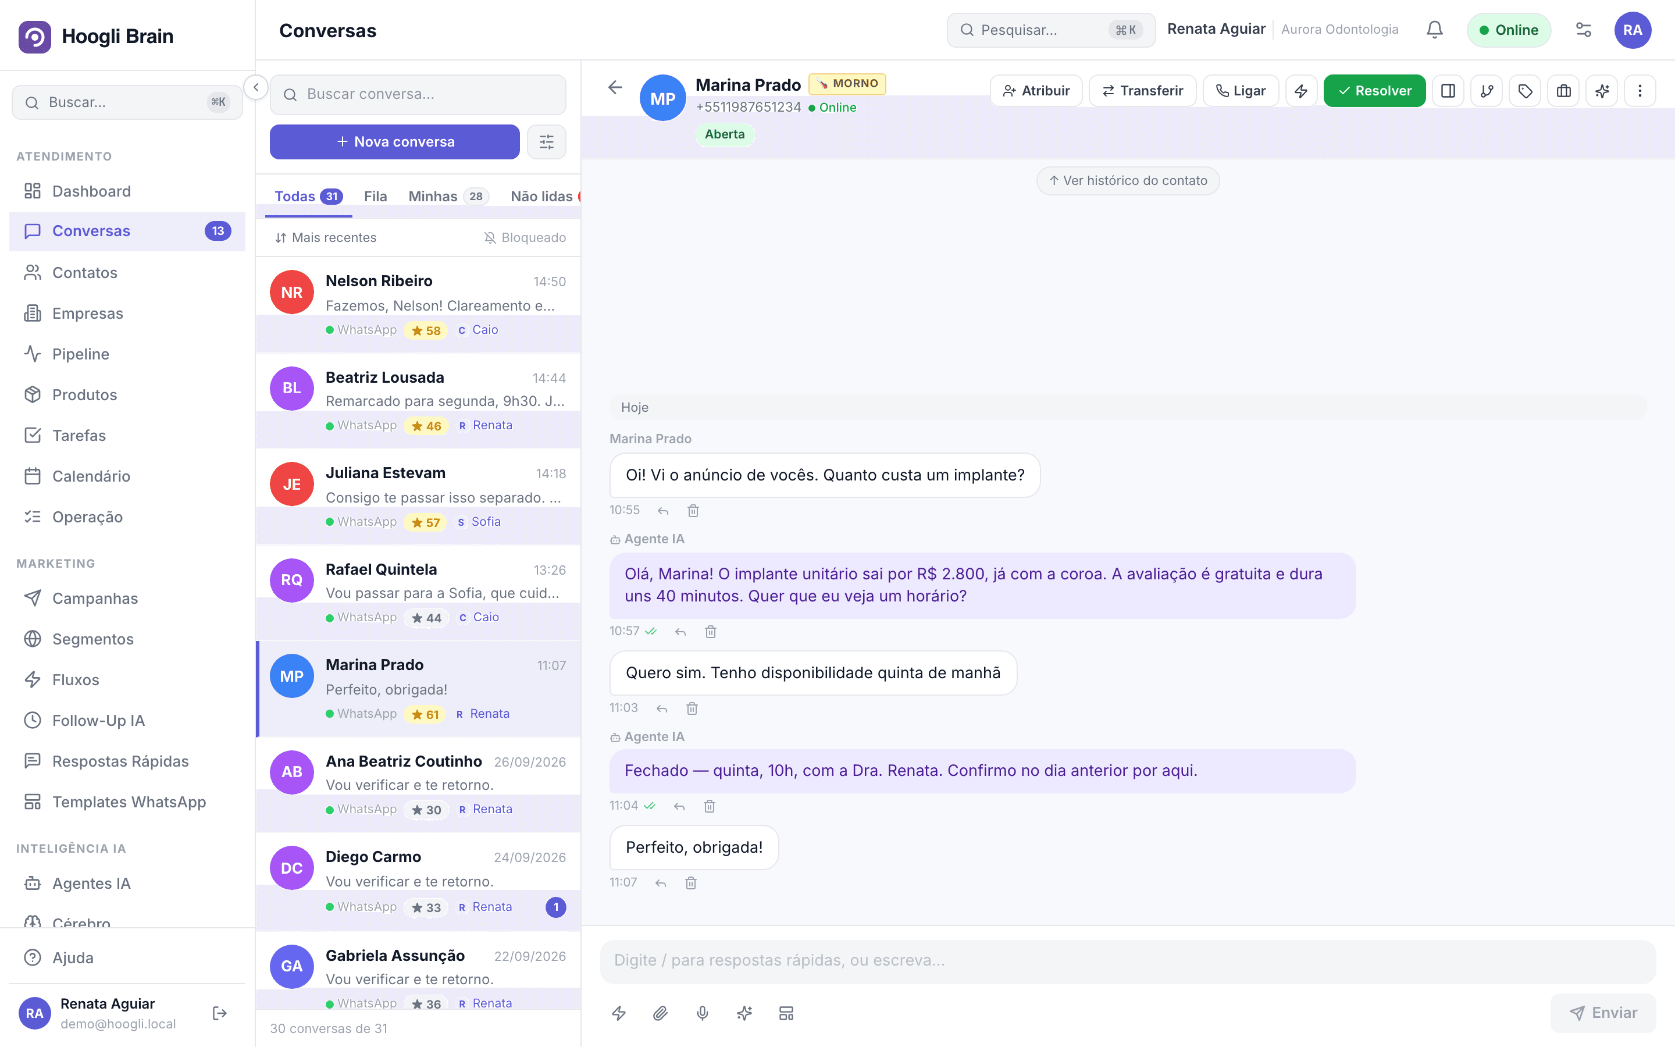This screenshot has height=1047, width=1675.
Task: Switch to the Minhas tab
Action: 448,197
